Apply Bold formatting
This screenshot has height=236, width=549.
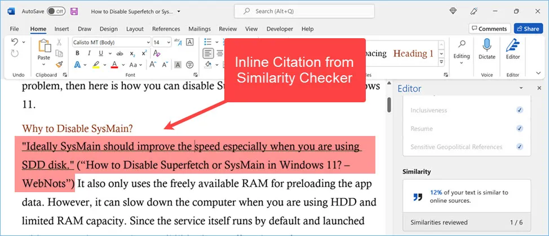pyautogui.click(x=77, y=53)
